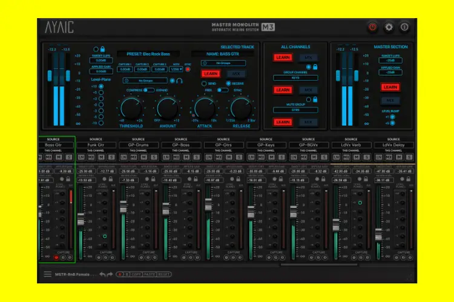Click the horizontal scrollbar below channels
Image resolution: width=454 pixels, height=302 pixels.
click(x=319, y=265)
